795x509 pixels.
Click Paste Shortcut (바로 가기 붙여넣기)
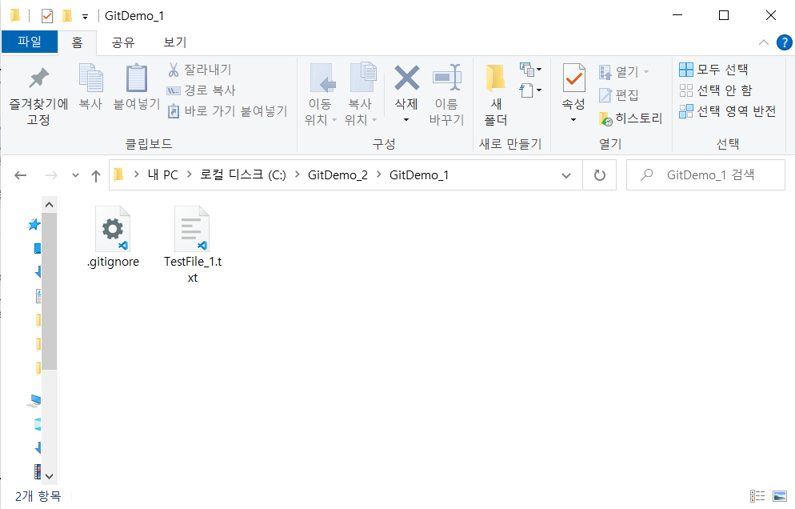[x=227, y=110]
